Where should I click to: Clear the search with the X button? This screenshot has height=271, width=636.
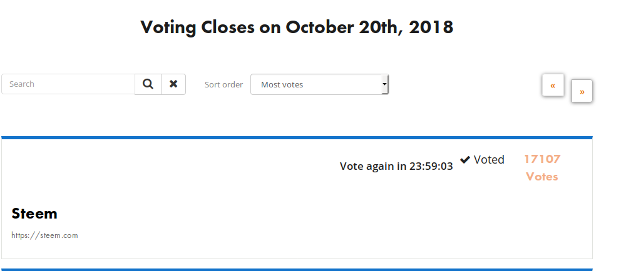[173, 84]
